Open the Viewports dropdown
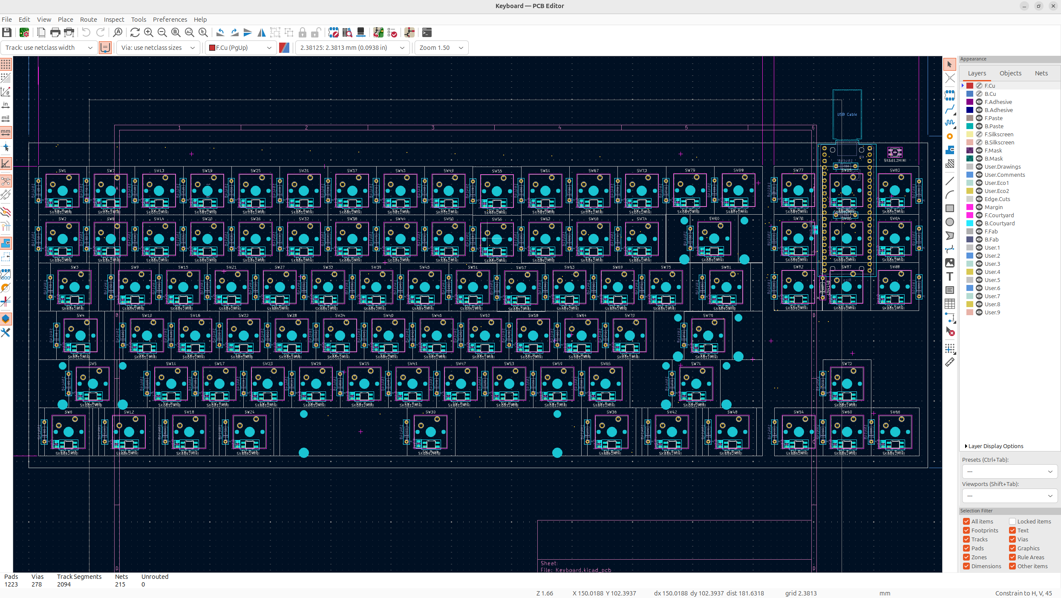Screen dimensions: 1061x598 coord(1009,496)
